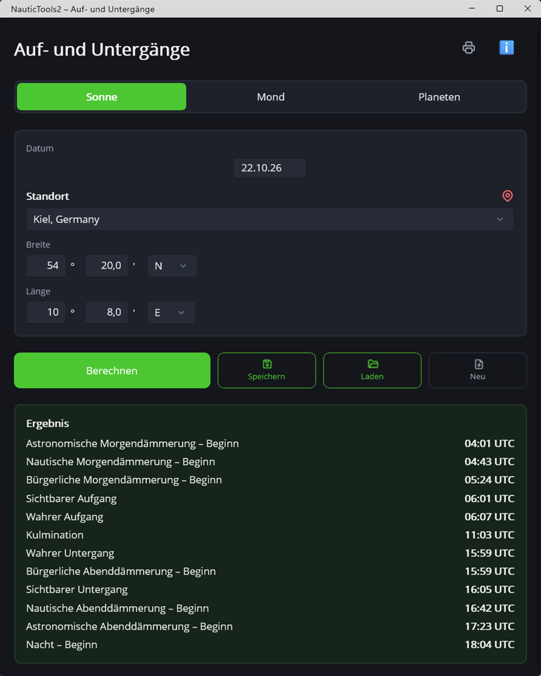This screenshot has height=676, width=541.
Task: Switch to the Sonne tab
Action: (102, 97)
